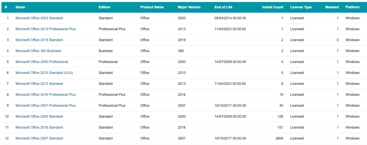367x145 pixels.
Task: Open Microsoft Office 2007 Professional Plus link
Action: coord(46,106)
